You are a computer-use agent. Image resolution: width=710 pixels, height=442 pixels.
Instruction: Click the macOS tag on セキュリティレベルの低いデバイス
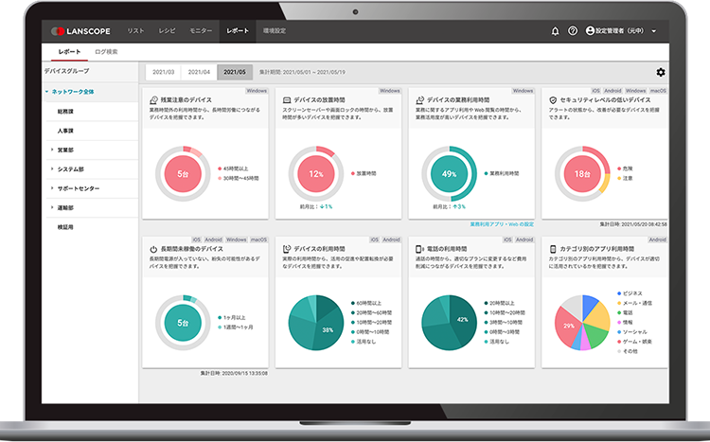click(x=658, y=91)
